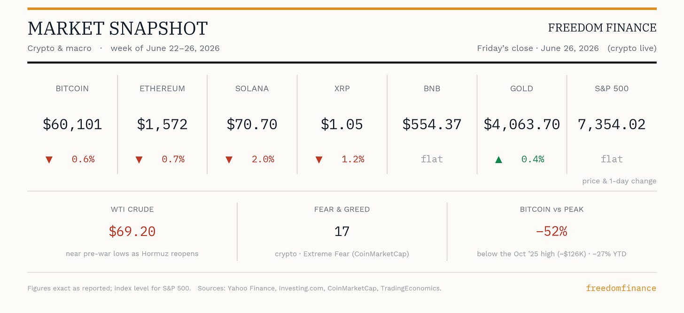Click the green up triangle under Gold
Image resolution: width=684 pixels, height=313 pixels.
pyautogui.click(x=499, y=160)
